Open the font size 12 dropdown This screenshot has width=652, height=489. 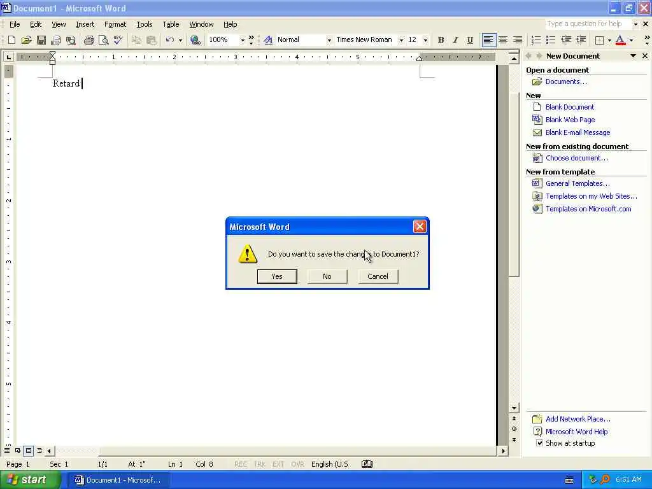click(x=425, y=40)
